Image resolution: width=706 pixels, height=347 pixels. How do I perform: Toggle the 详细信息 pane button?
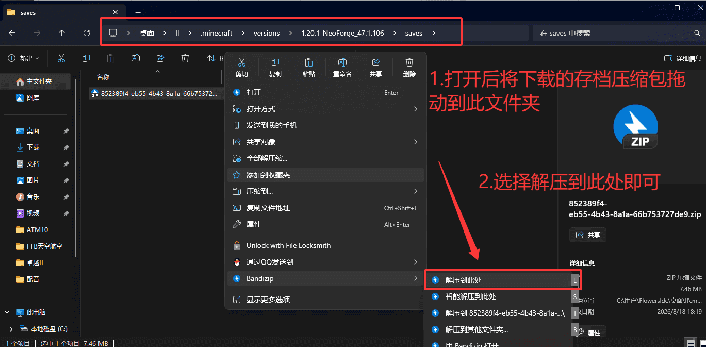point(682,58)
